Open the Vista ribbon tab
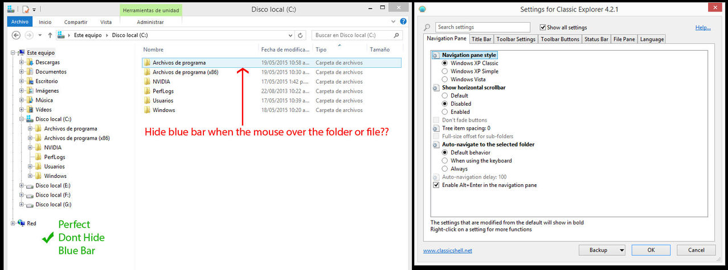This screenshot has width=728, height=270. coord(106,22)
